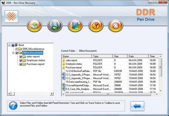Image resolution: width=169 pixels, height=116 pixels.
Task: Sort list by Name column header
Action: (77, 56)
